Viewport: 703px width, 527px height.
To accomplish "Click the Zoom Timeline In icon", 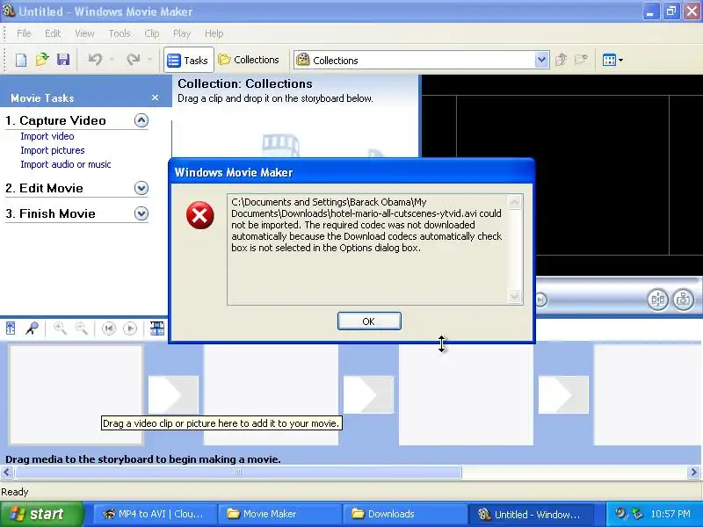I will [x=60, y=328].
